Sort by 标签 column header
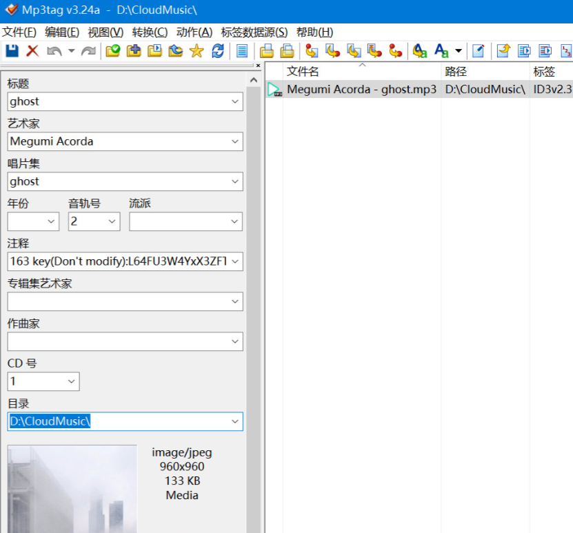This screenshot has height=533, width=573. point(551,71)
